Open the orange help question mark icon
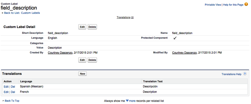The width and height of the screenshot is (251, 104). (246, 4)
